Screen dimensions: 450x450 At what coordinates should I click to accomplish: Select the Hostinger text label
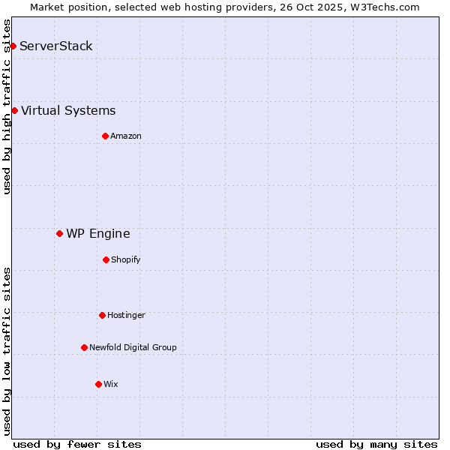(126, 315)
